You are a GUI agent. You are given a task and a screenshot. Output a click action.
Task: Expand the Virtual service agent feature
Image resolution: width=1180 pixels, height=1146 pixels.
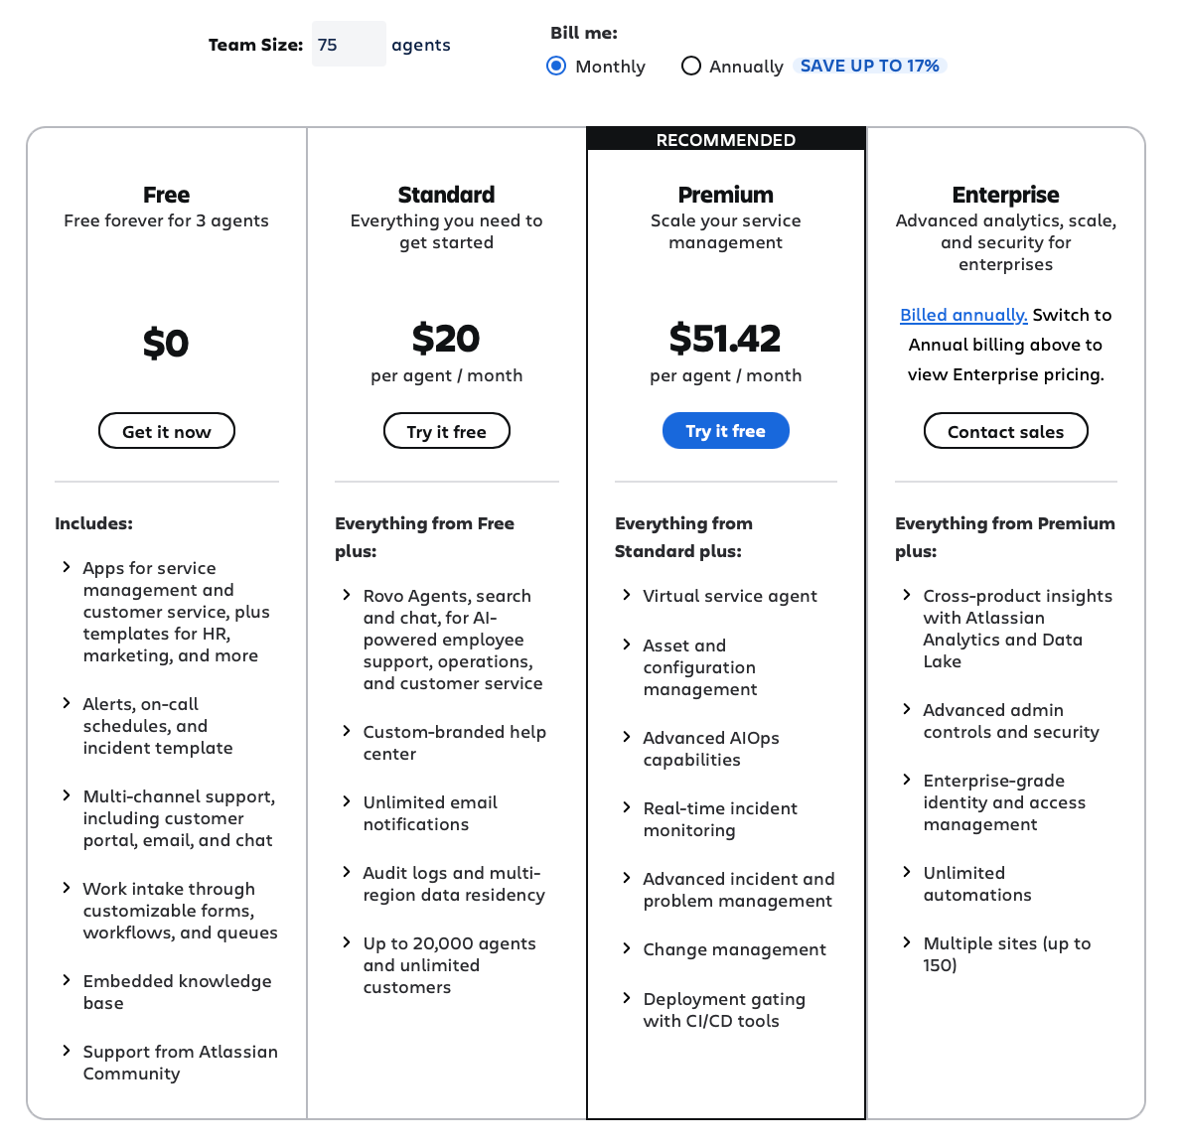pyautogui.click(x=625, y=595)
